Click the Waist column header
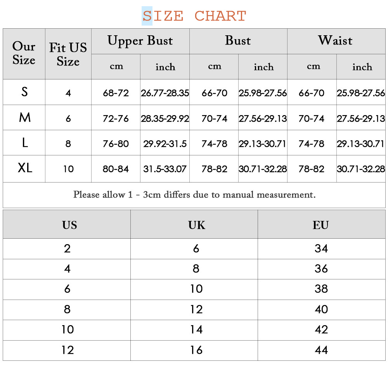This screenshot has height=367, width=388. [x=336, y=41]
